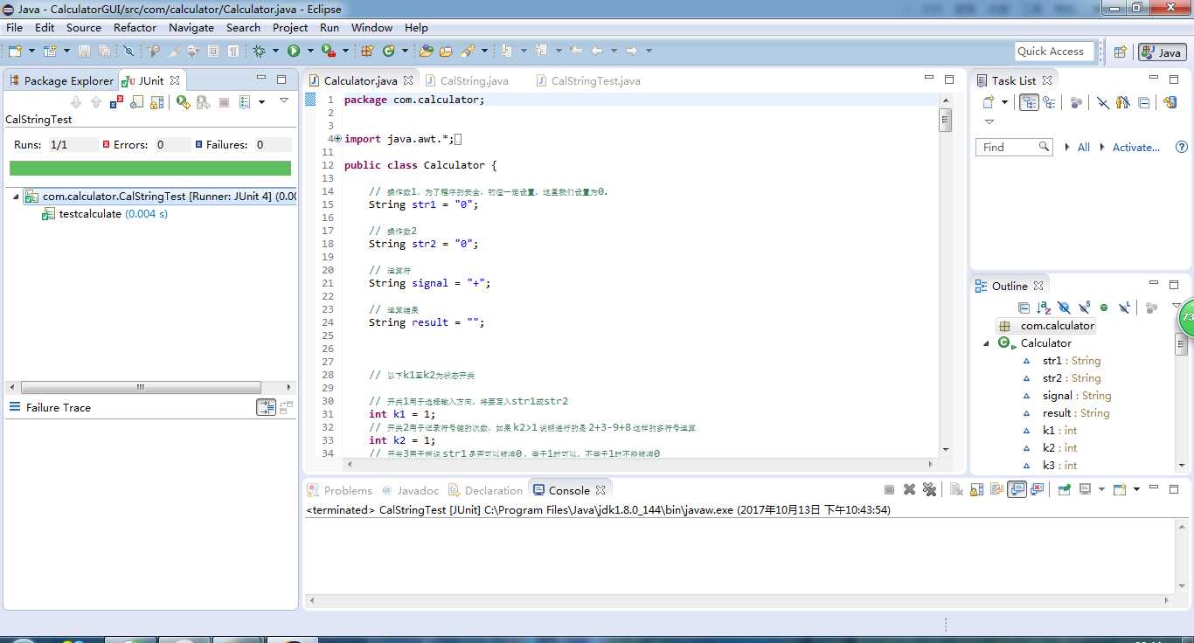
Task: Click the All link in Task List
Action: 1083,147
